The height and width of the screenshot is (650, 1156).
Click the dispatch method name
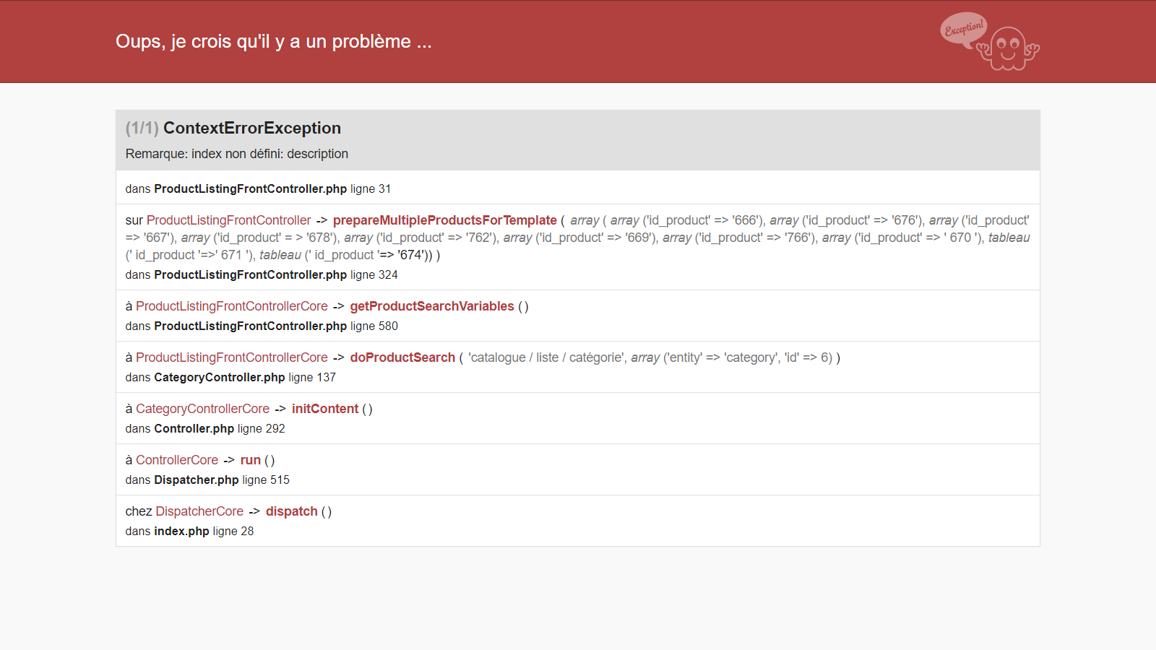[x=292, y=511]
